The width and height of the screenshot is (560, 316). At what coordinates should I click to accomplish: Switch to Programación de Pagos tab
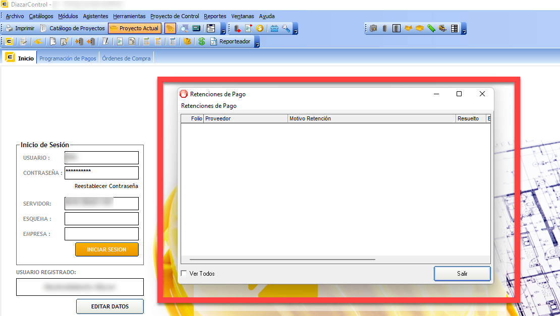click(68, 58)
